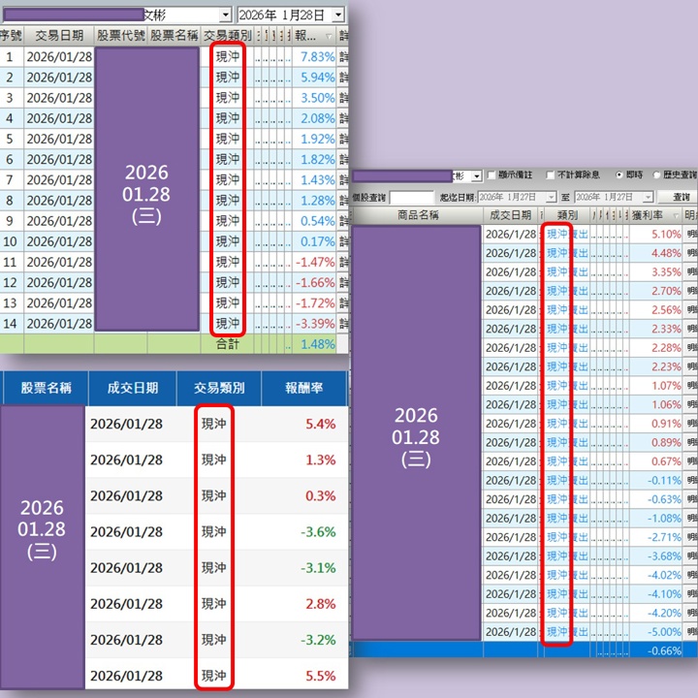698x698 pixels.
Task: Click the sort arrow in 獲利率 column header
Action: (x=677, y=216)
